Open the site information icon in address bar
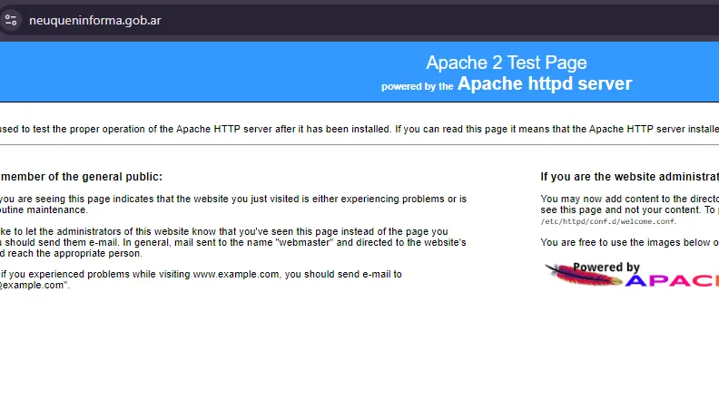This screenshot has height=409, width=719. pyautogui.click(x=11, y=20)
